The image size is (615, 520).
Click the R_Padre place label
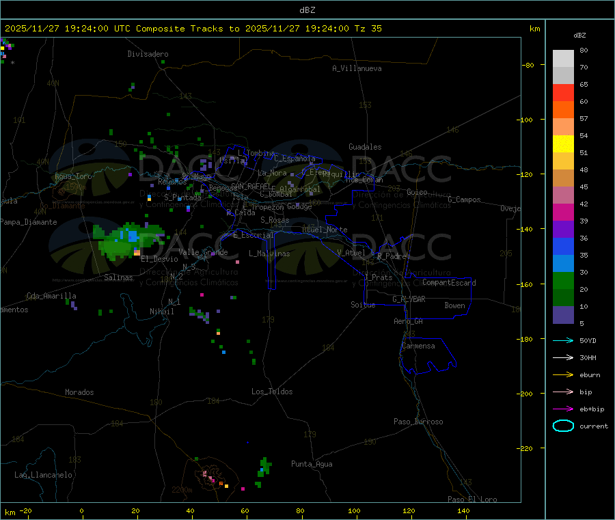pos(392,256)
